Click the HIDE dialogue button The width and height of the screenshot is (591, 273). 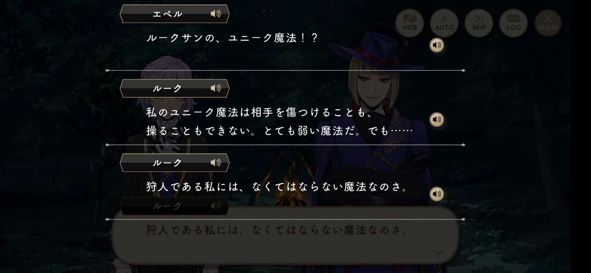coord(410,23)
